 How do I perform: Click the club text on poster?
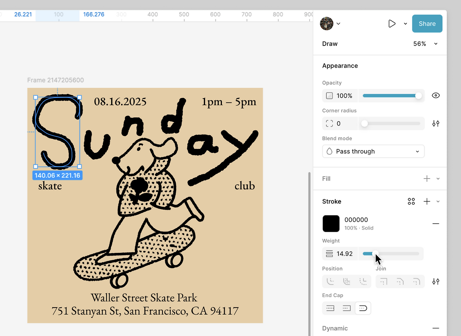245,186
